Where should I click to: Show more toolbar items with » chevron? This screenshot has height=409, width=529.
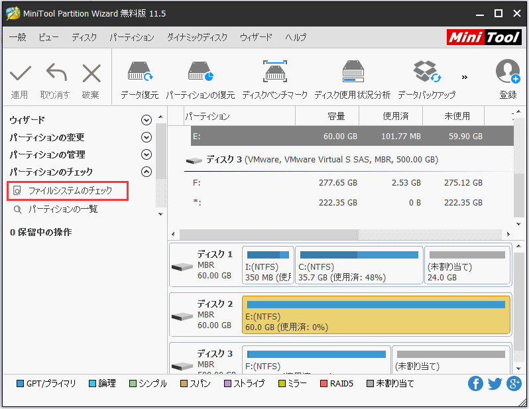(464, 77)
